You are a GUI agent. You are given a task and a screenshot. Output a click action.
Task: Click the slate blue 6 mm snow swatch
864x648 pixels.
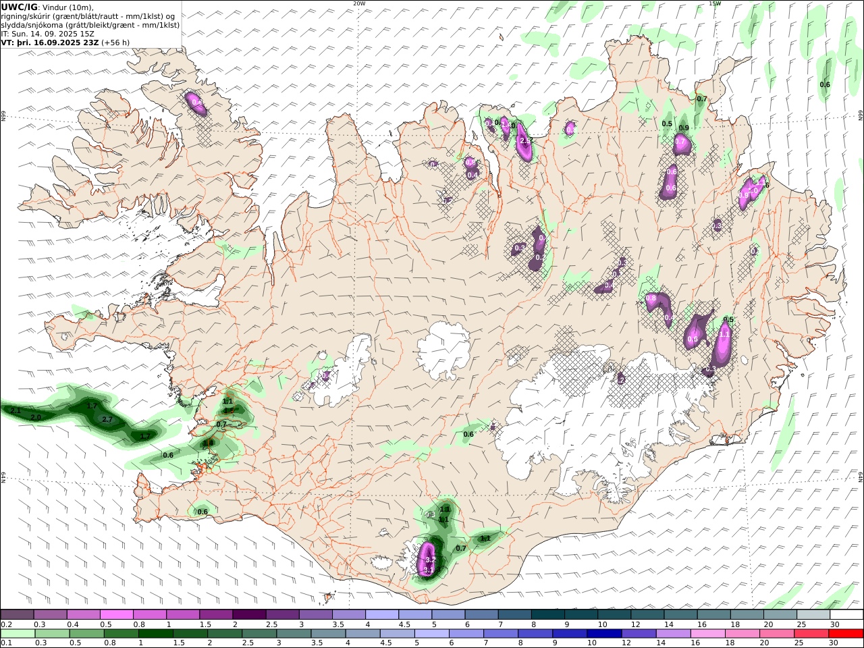click(x=481, y=615)
